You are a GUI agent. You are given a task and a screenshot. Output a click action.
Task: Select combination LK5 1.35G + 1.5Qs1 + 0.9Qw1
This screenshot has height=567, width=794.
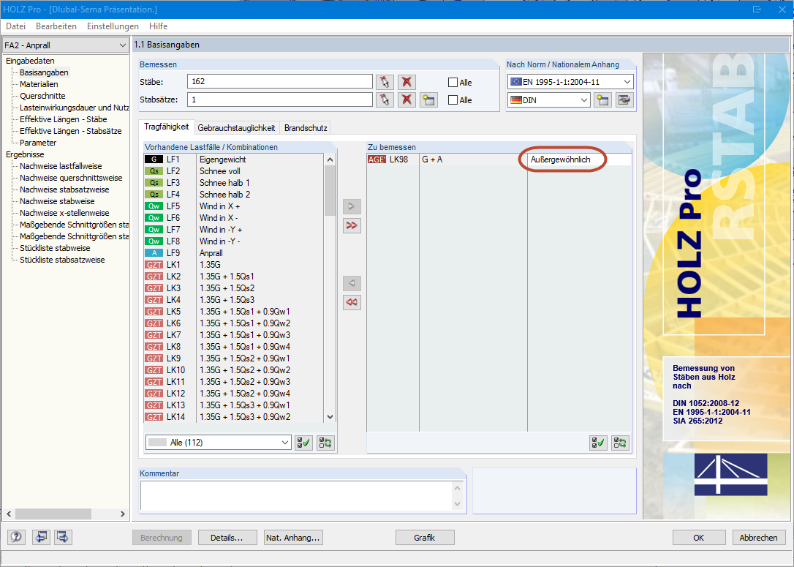point(234,311)
